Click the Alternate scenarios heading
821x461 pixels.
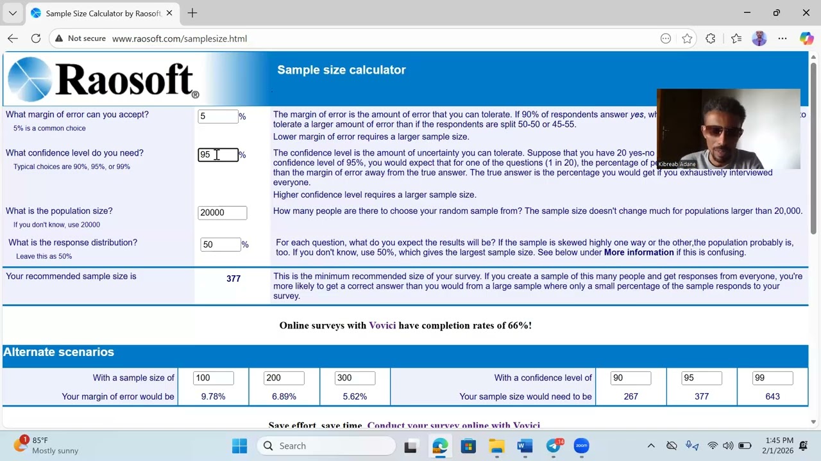58,352
